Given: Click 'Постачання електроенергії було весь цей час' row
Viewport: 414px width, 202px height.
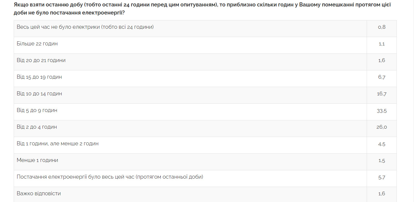Looking at the screenshot, I should tap(205, 179).
